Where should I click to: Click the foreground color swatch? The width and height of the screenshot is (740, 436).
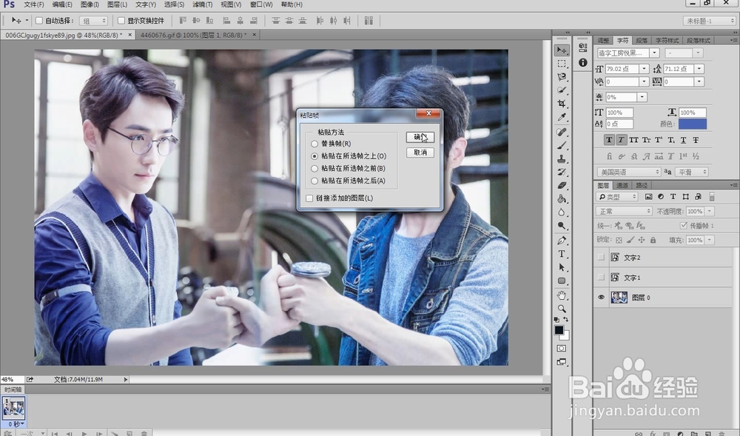pos(559,330)
